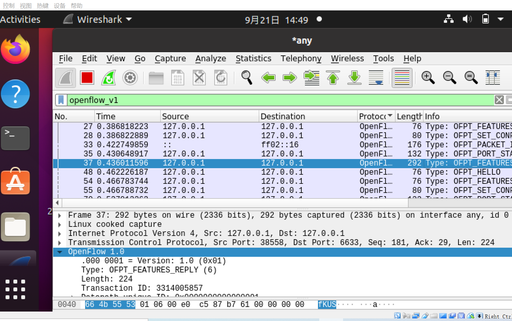Open system menu arrow in top bar

coord(501,19)
